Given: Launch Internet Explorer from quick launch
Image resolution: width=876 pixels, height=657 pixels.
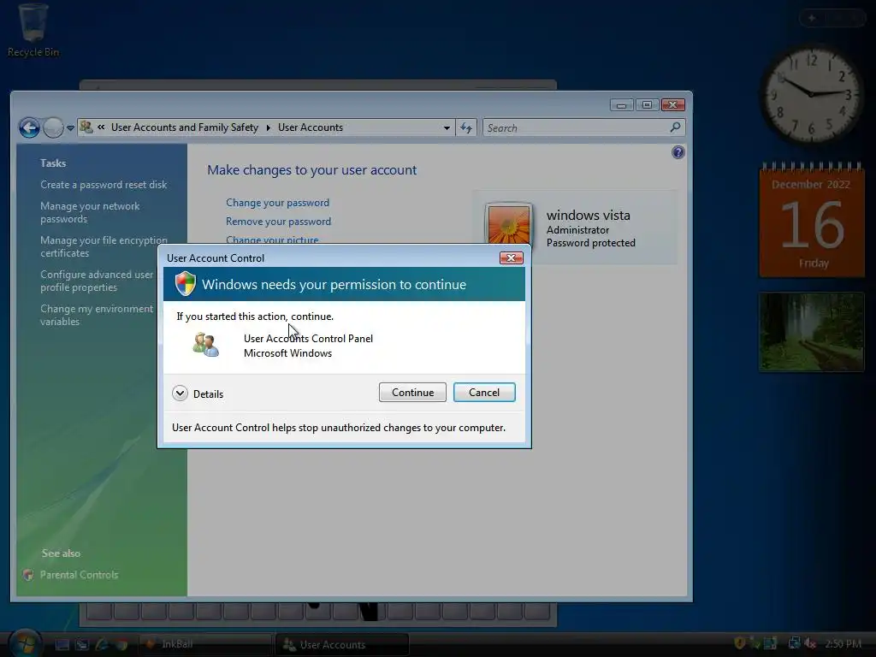Looking at the screenshot, I should click(x=102, y=645).
